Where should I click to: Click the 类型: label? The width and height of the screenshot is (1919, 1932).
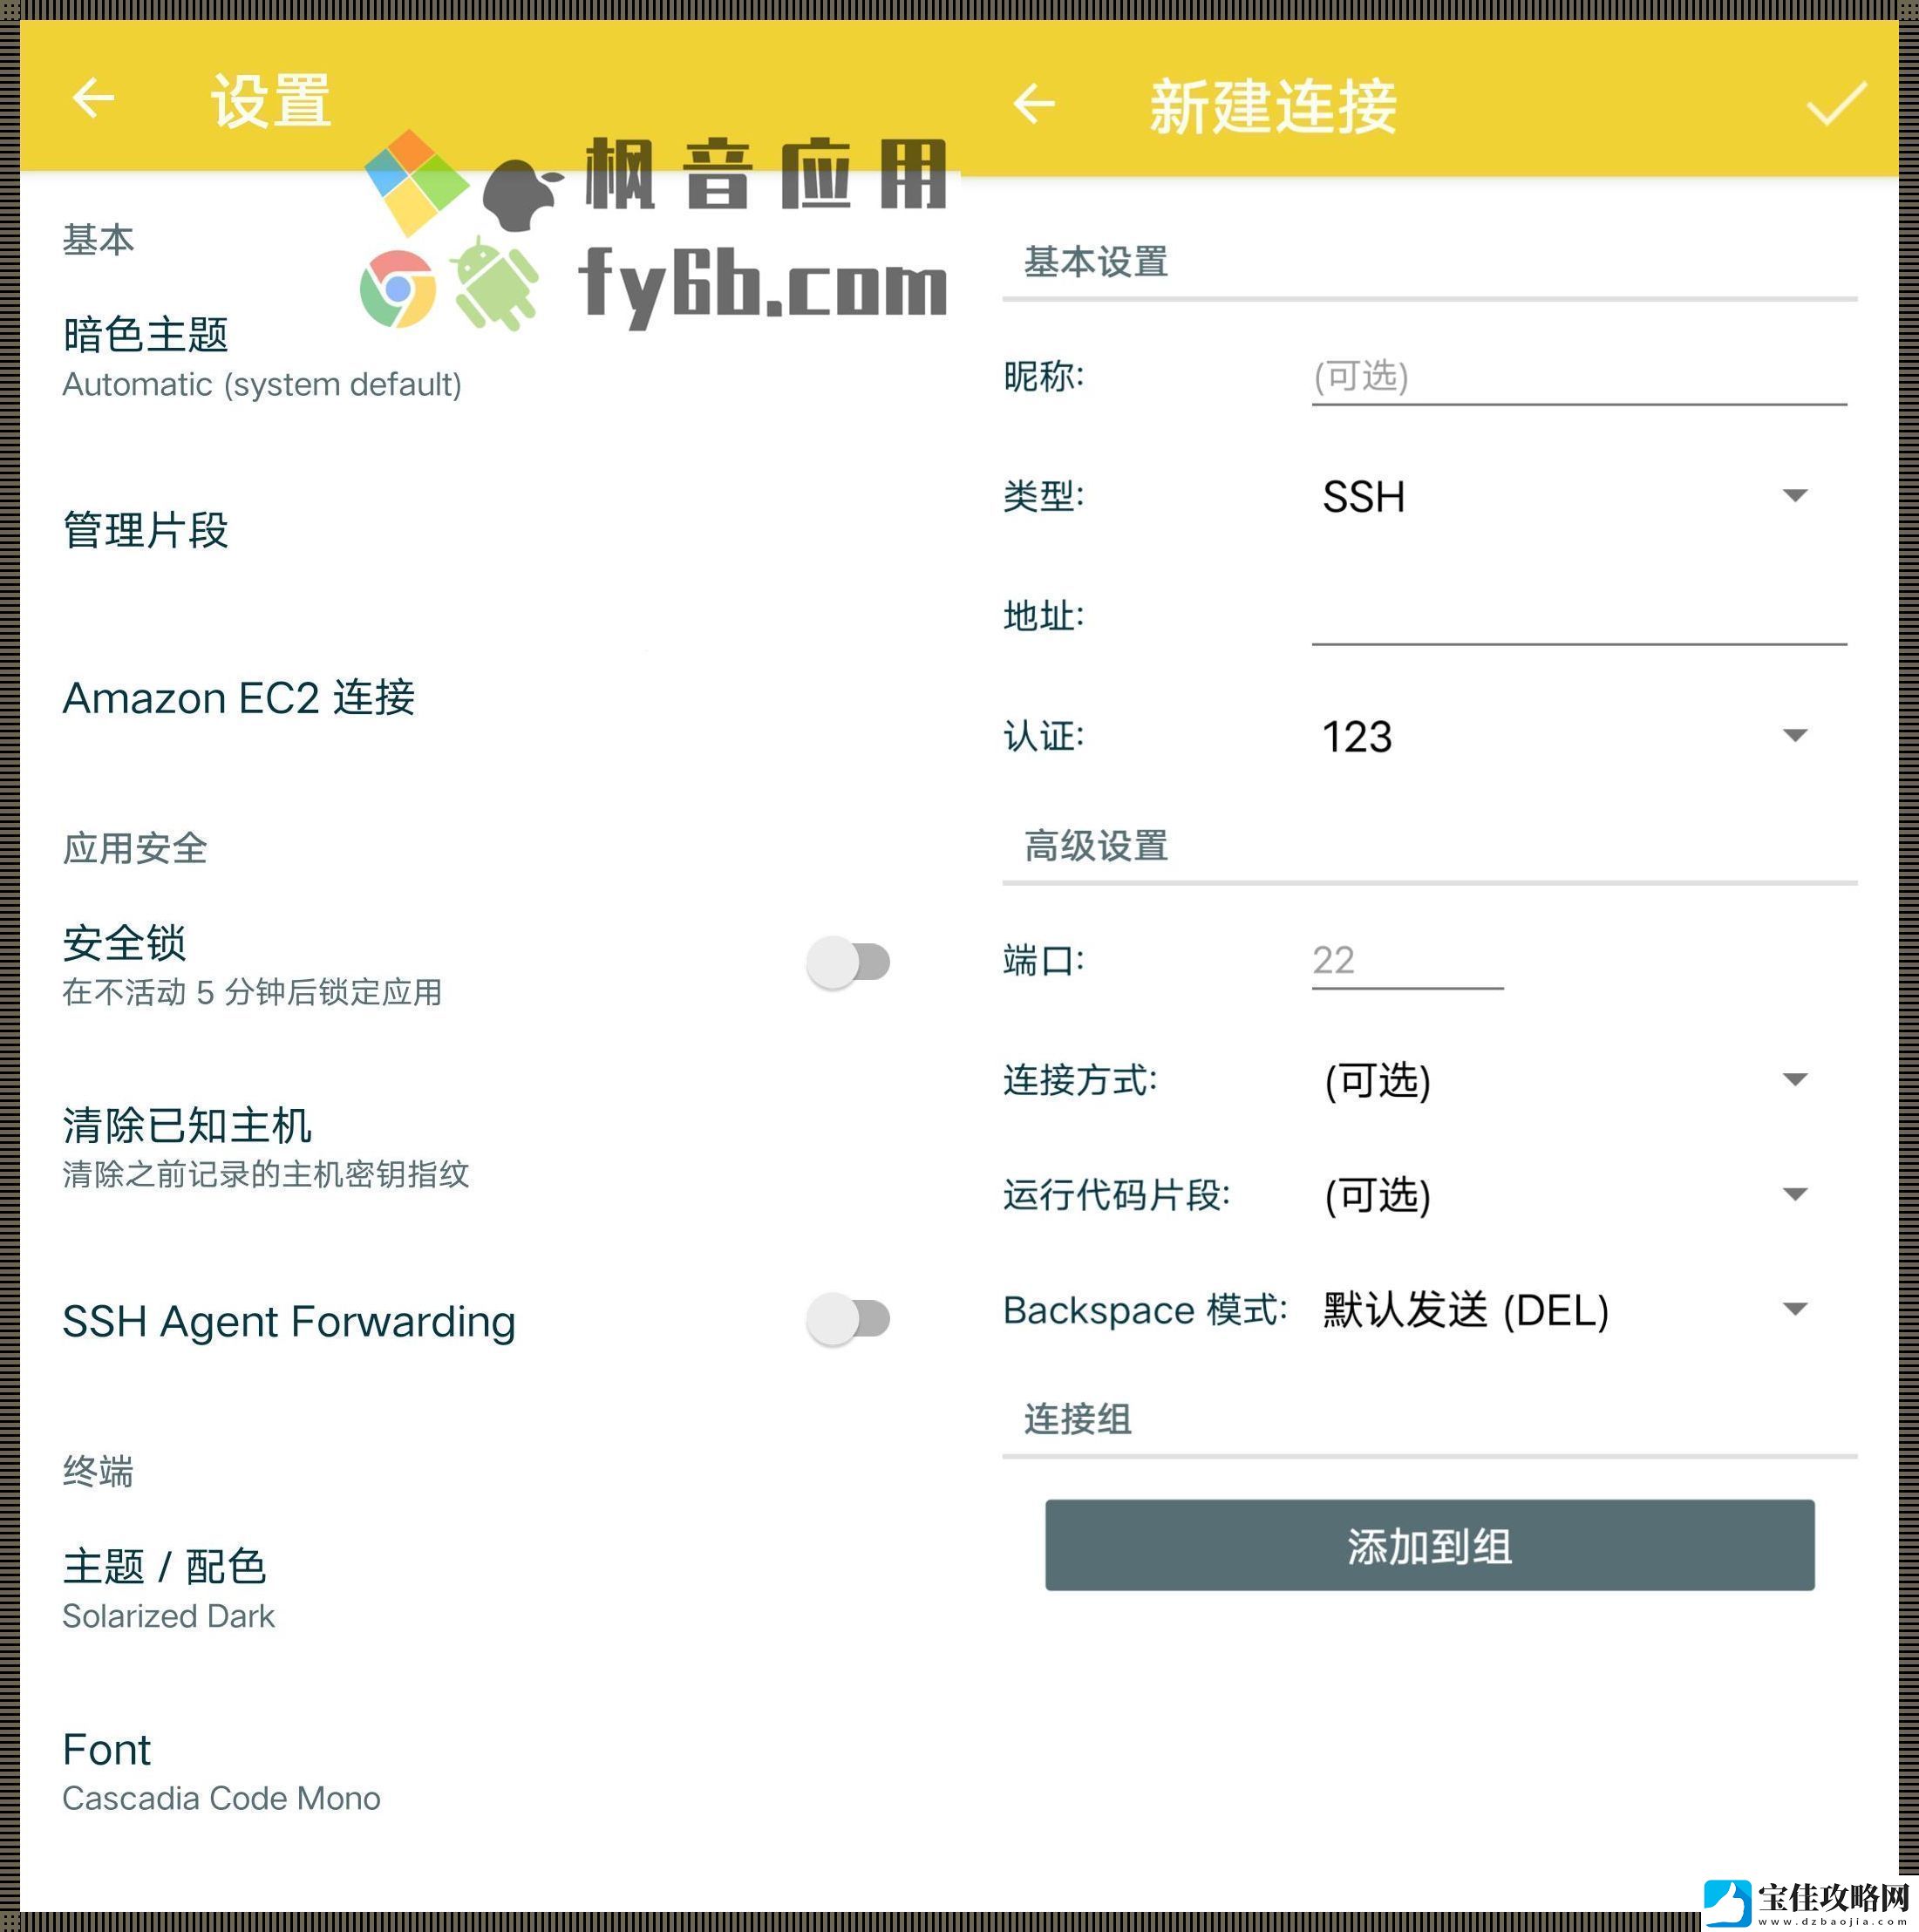click(1044, 496)
